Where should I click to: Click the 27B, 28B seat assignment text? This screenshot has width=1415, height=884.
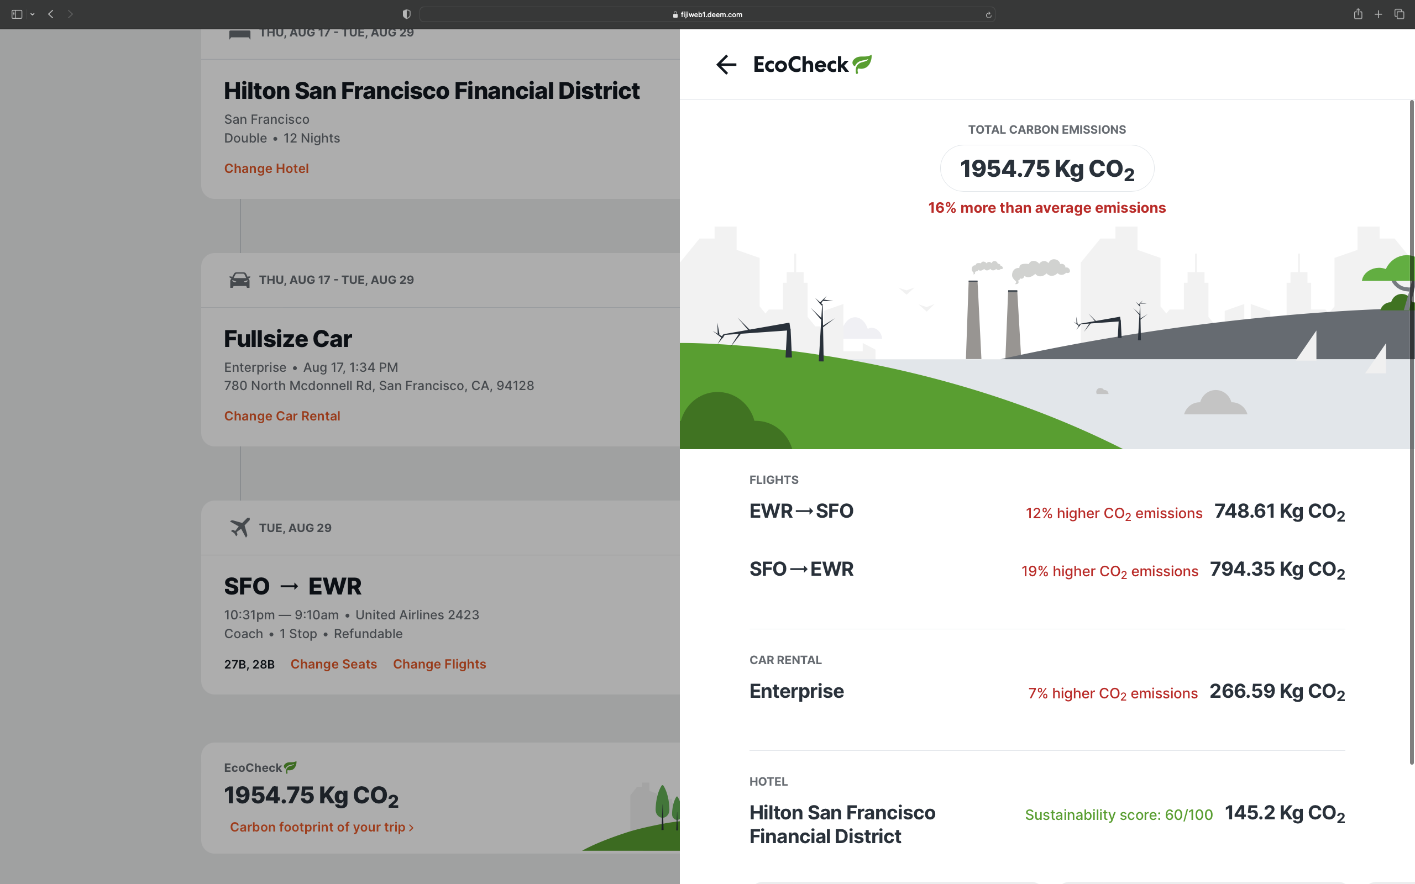coord(249,664)
